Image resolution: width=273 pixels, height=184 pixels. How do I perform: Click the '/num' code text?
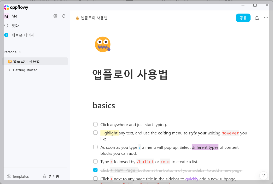coord(165,162)
